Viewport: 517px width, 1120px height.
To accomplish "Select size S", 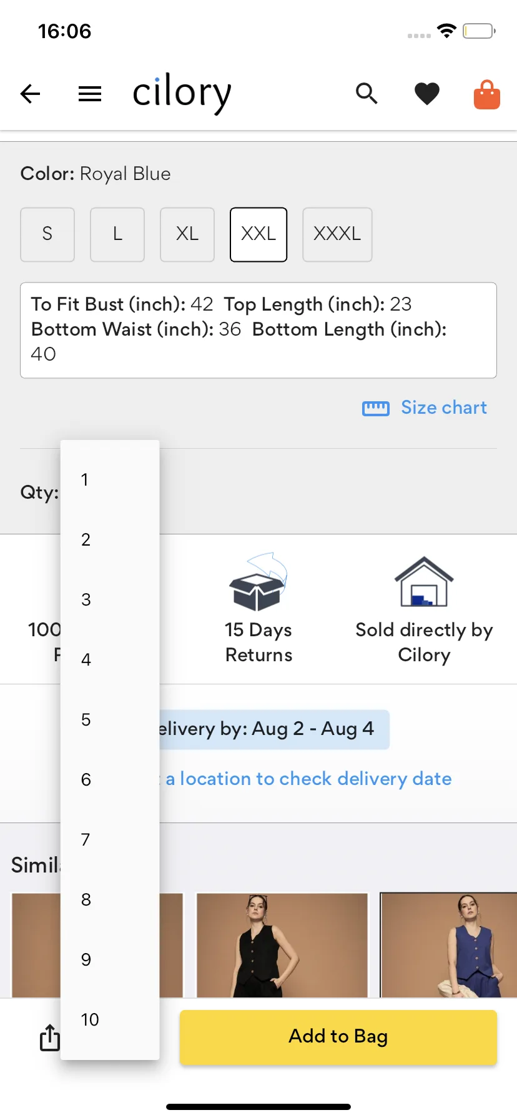I will [x=47, y=234].
